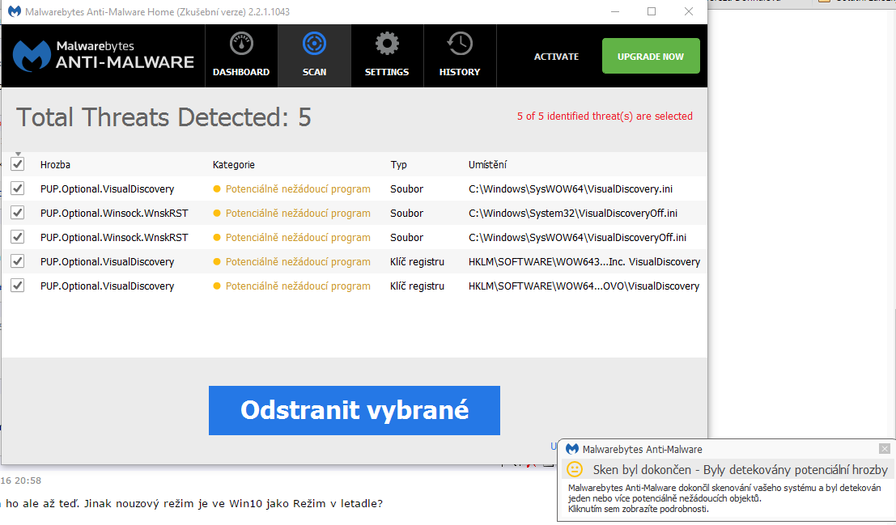
Task: Click the Scan target icon
Action: click(x=314, y=44)
